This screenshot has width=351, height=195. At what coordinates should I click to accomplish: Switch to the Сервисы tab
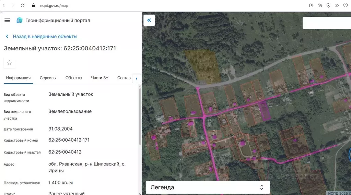pyautogui.click(x=48, y=78)
